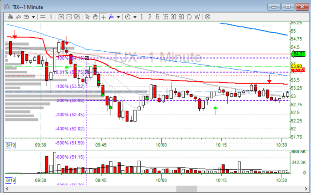Switch to 5 minute timeframe
The width and height of the screenshot is (311, 193).
point(157,17)
